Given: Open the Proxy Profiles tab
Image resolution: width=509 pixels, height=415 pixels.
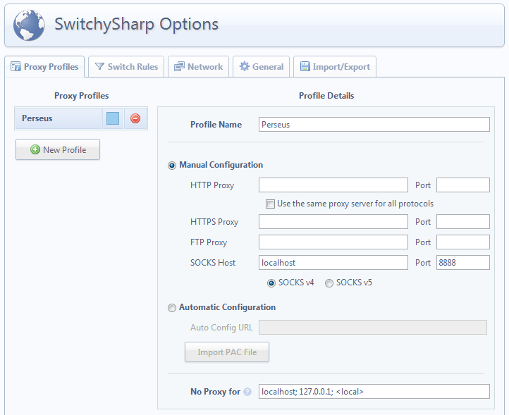Looking at the screenshot, I should [x=44, y=67].
